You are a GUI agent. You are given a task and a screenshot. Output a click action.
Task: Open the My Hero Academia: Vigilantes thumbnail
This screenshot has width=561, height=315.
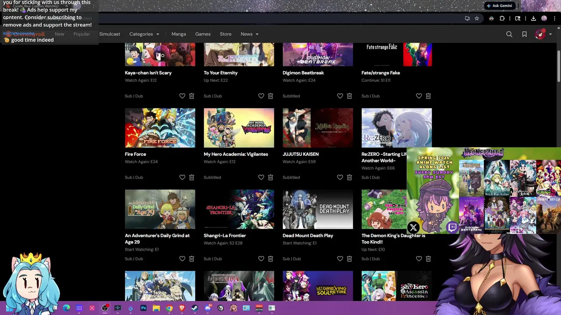pyautogui.click(x=239, y=128)
